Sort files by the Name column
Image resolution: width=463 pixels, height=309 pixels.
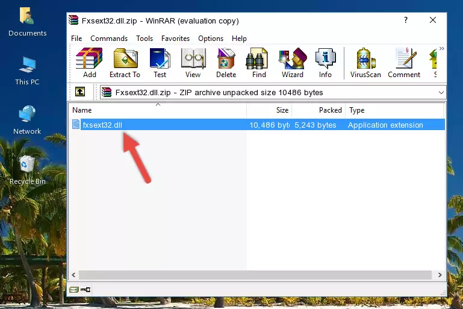[x=158, y=110]
